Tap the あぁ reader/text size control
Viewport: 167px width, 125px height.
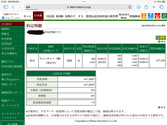(28, 7)
